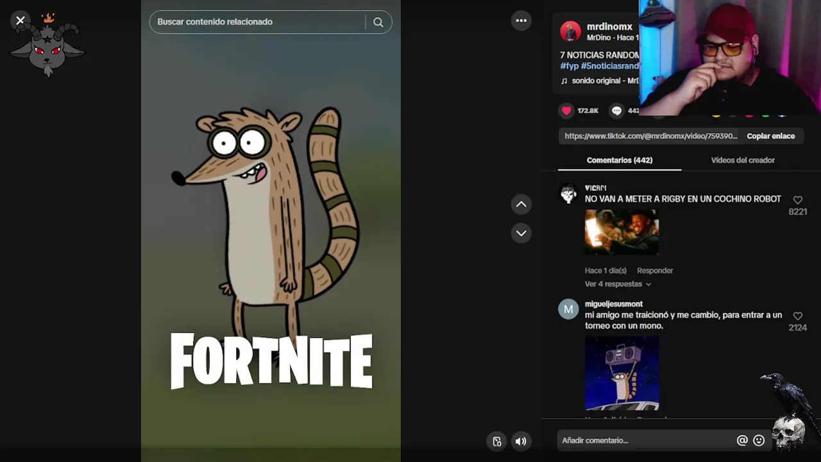Open Rigby boombox image in second comment
Image resolution: width=821 pixels, height=462 pixels.
622,373
